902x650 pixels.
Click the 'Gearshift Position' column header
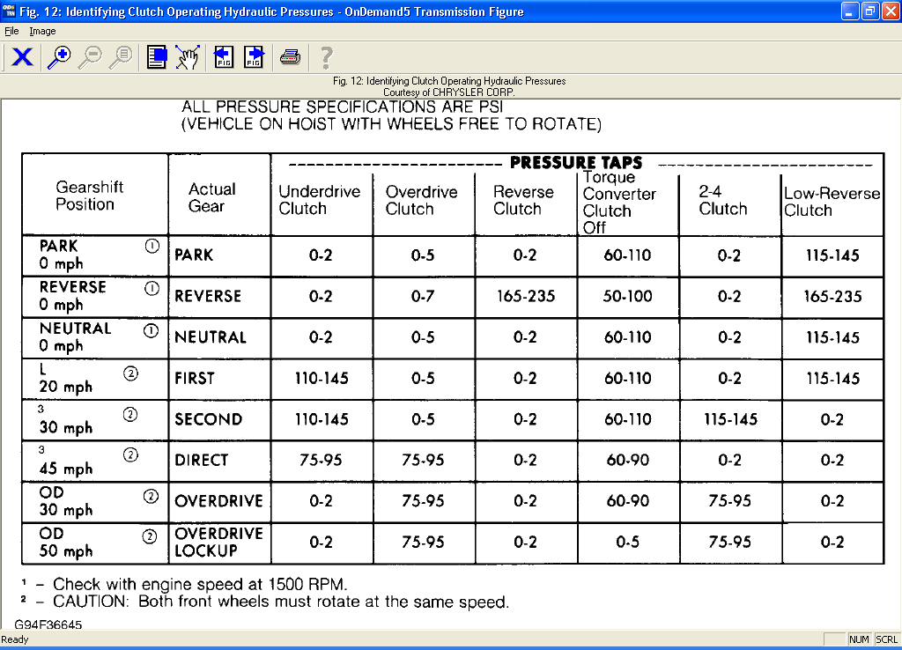[89, 196]
